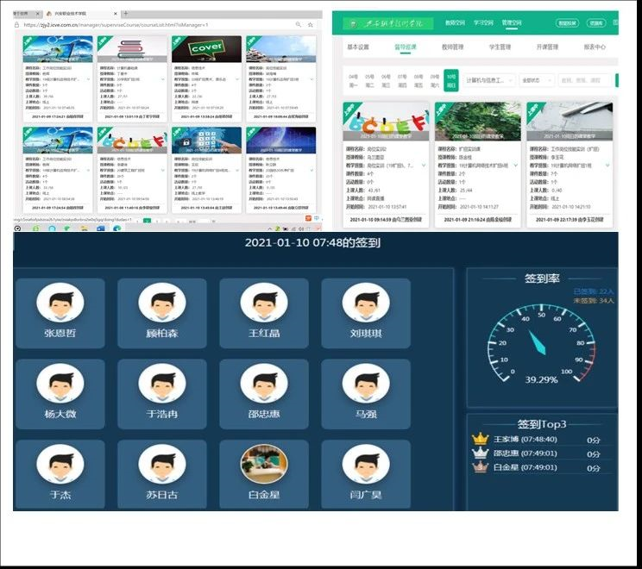
Task: Open the stacked-books course thumbnail
Action: click(132, 48)
